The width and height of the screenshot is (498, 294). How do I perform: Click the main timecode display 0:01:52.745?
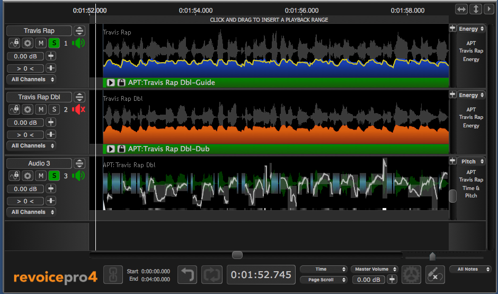[261, 275]
